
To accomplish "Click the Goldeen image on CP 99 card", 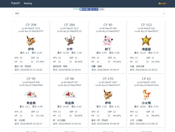I will point(31,94).
